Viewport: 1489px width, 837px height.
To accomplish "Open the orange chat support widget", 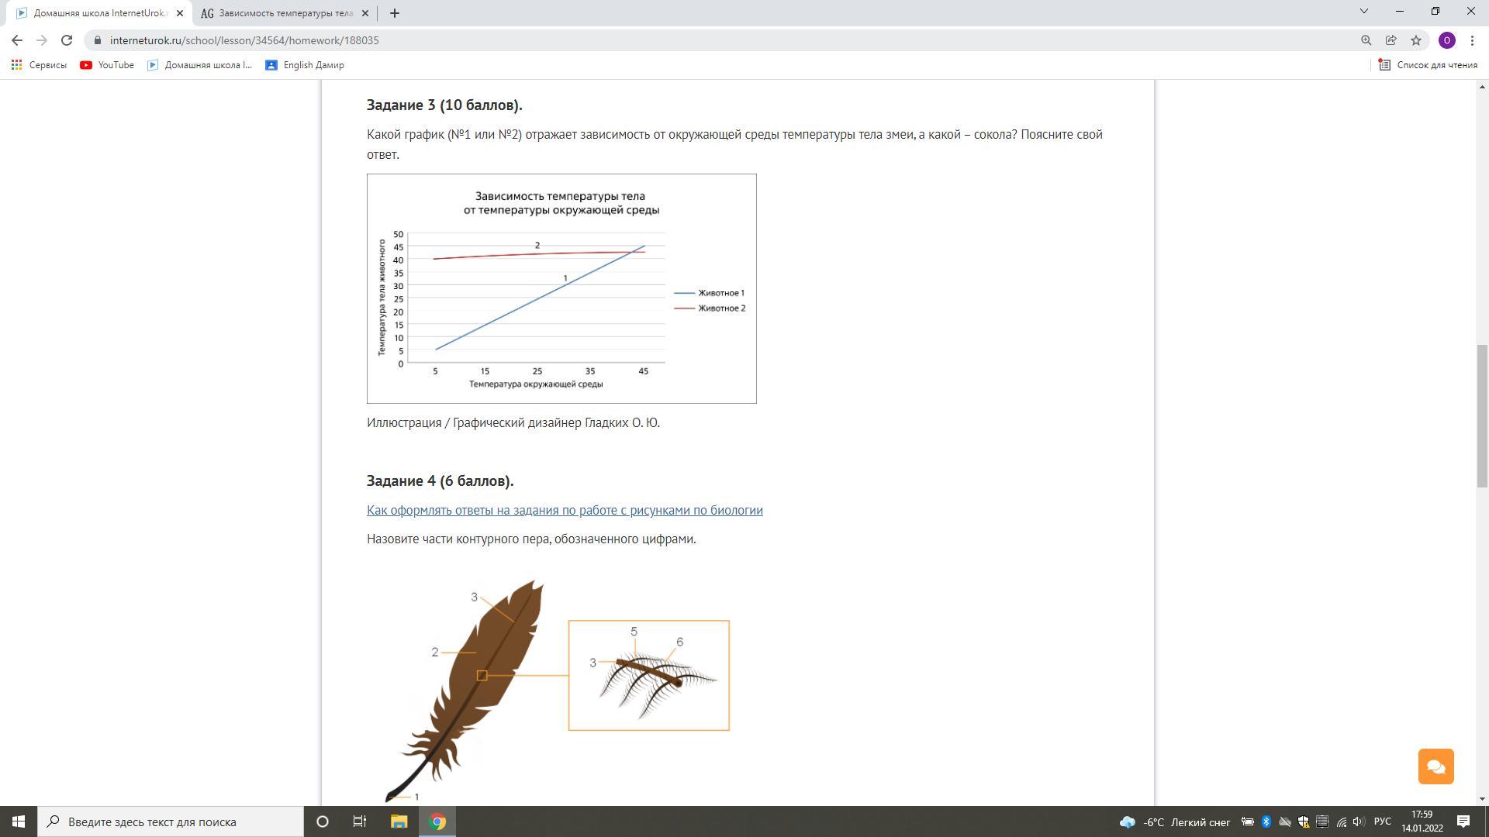I will 1435,766.
